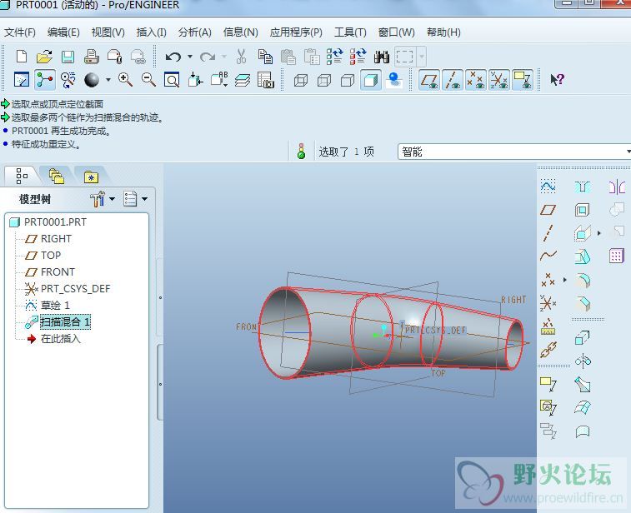631x513 pixels.
Task: Switch to the favorites tab
Action: coord(92,176)
